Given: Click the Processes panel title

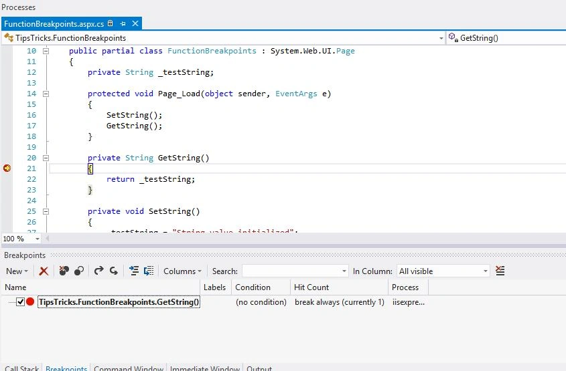Looking at the screenshot, I should pos(18,7).
